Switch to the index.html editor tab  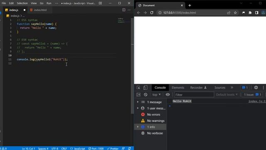click(40, 10)
